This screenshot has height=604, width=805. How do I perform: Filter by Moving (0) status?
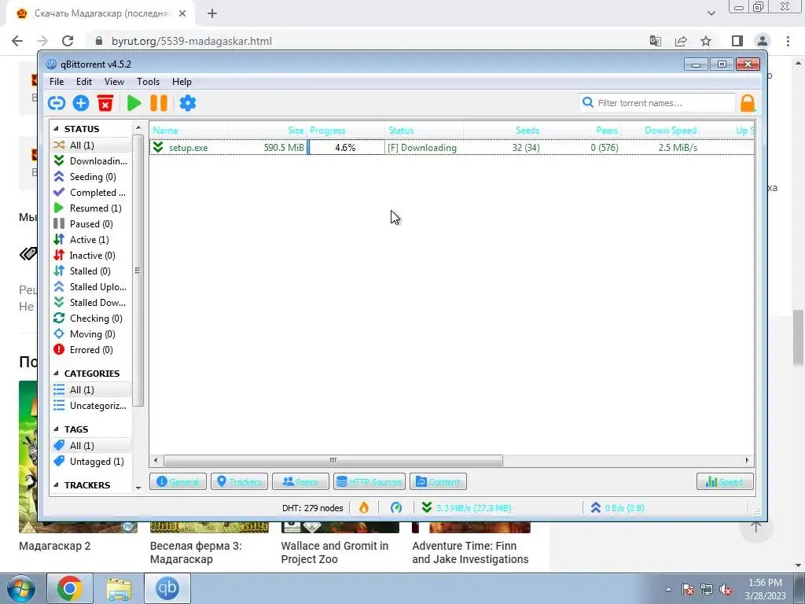pyautogui.click(x=91, y=334)
